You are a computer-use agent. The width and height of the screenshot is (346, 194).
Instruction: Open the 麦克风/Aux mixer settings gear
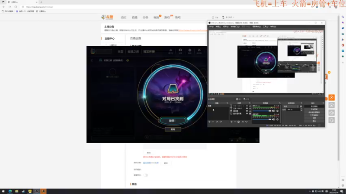click(277, 111)
